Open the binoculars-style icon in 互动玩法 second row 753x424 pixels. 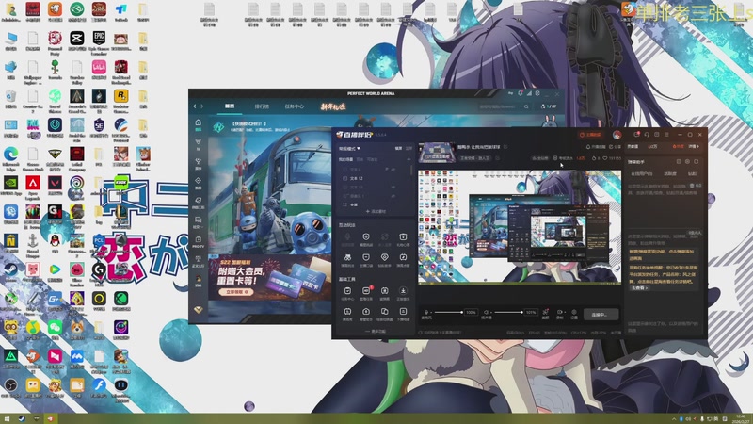(347, 257)
